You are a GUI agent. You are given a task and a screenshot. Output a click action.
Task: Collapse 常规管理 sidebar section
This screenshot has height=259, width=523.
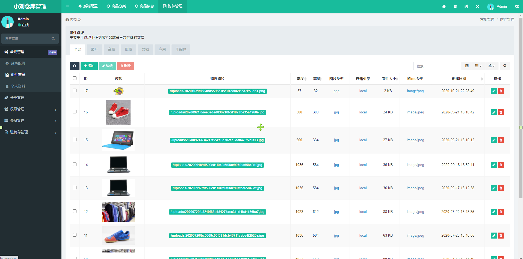31,52
